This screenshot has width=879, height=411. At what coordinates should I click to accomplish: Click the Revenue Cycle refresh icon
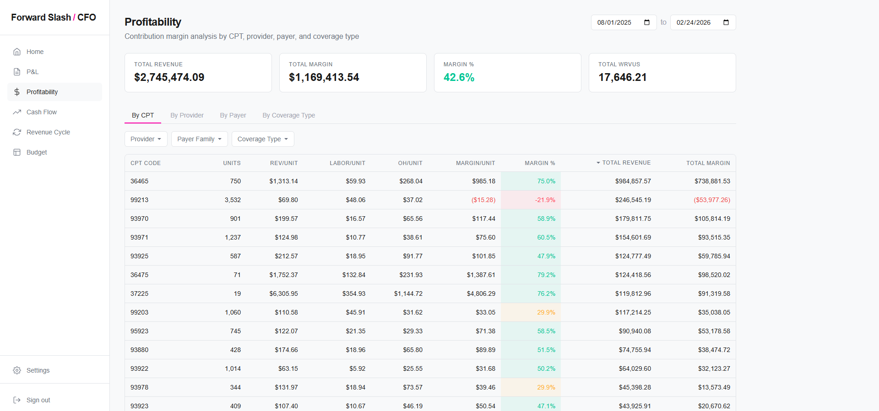coord(17,132)
